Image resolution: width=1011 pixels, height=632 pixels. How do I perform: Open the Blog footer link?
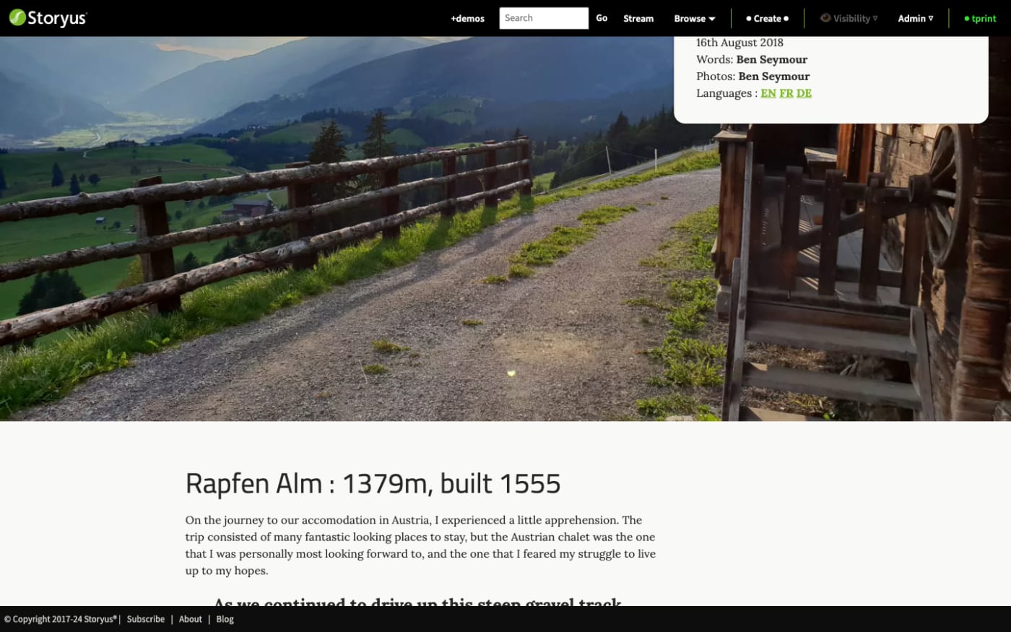pos(225,619)
